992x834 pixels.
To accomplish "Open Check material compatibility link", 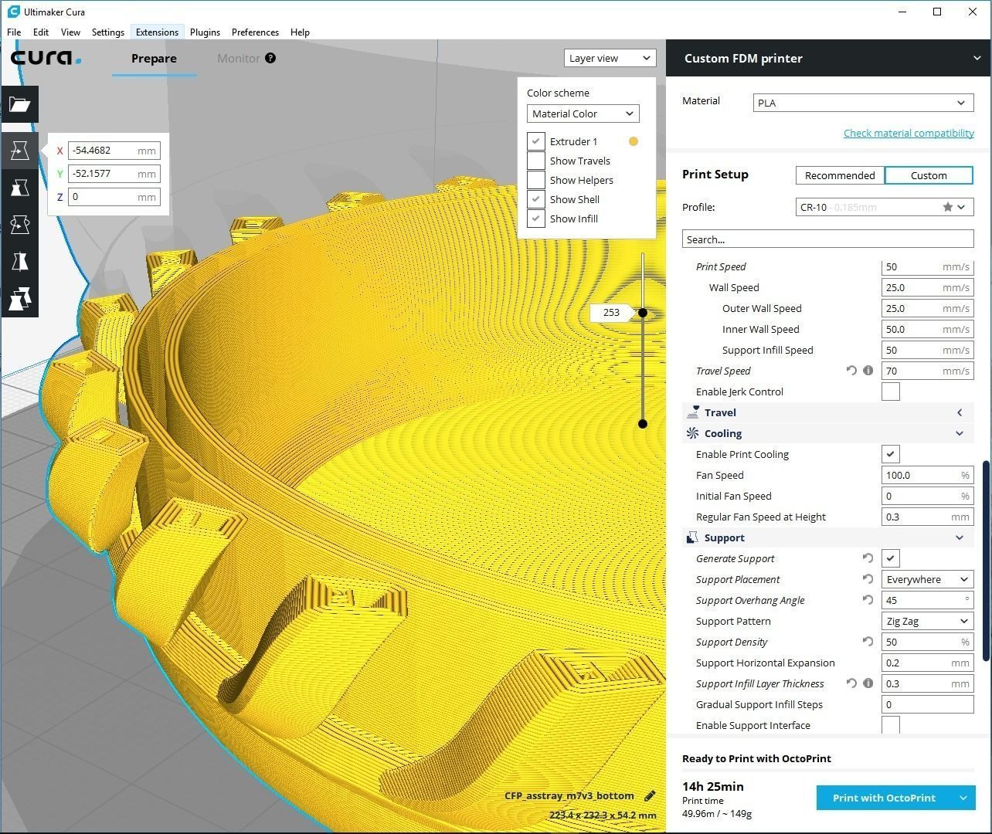I will (x=909, y=133).
